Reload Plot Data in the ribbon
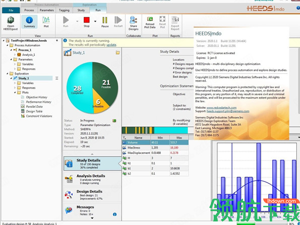This screenshot has width=300, height=225. pos(150,23)
